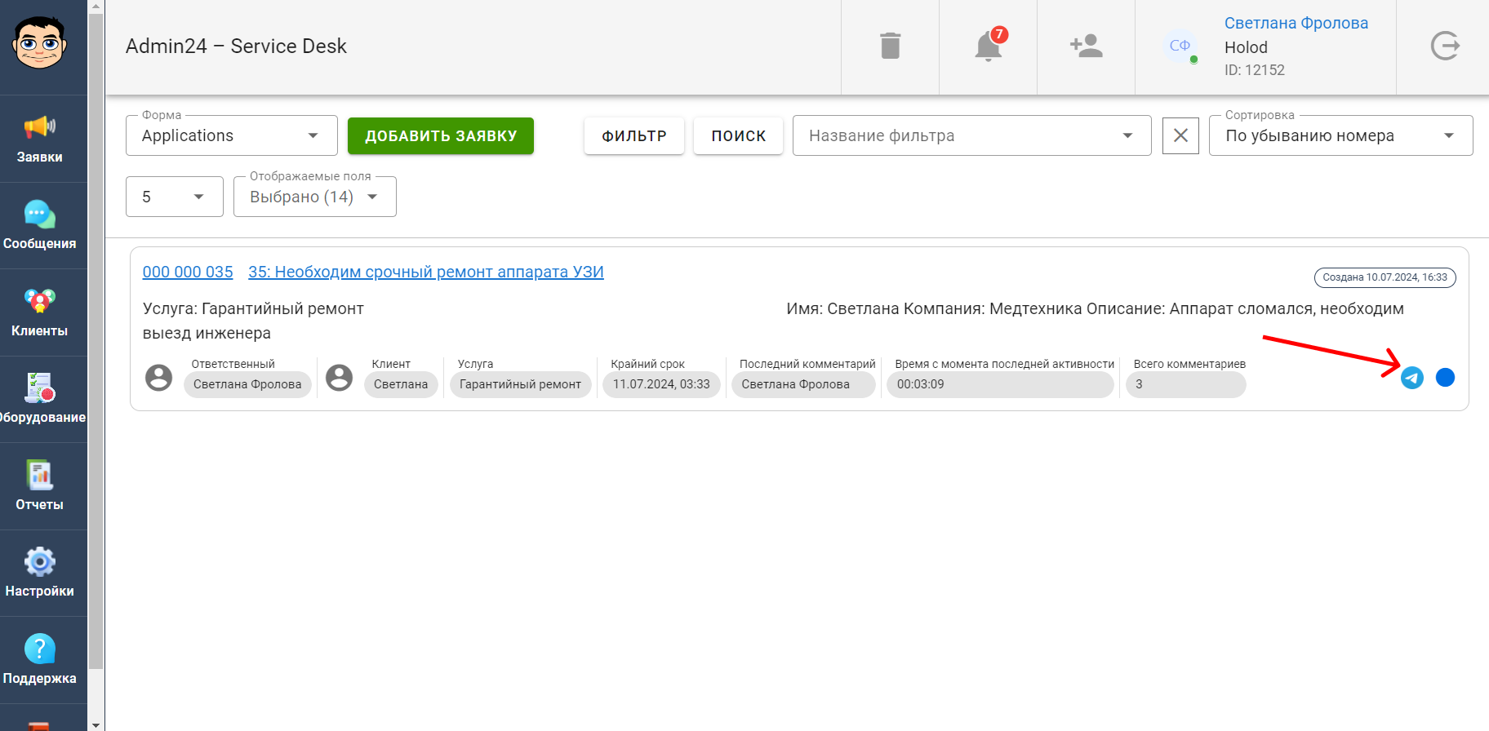
Task: Click the СФ user avatar
Action: point(1180,46)
